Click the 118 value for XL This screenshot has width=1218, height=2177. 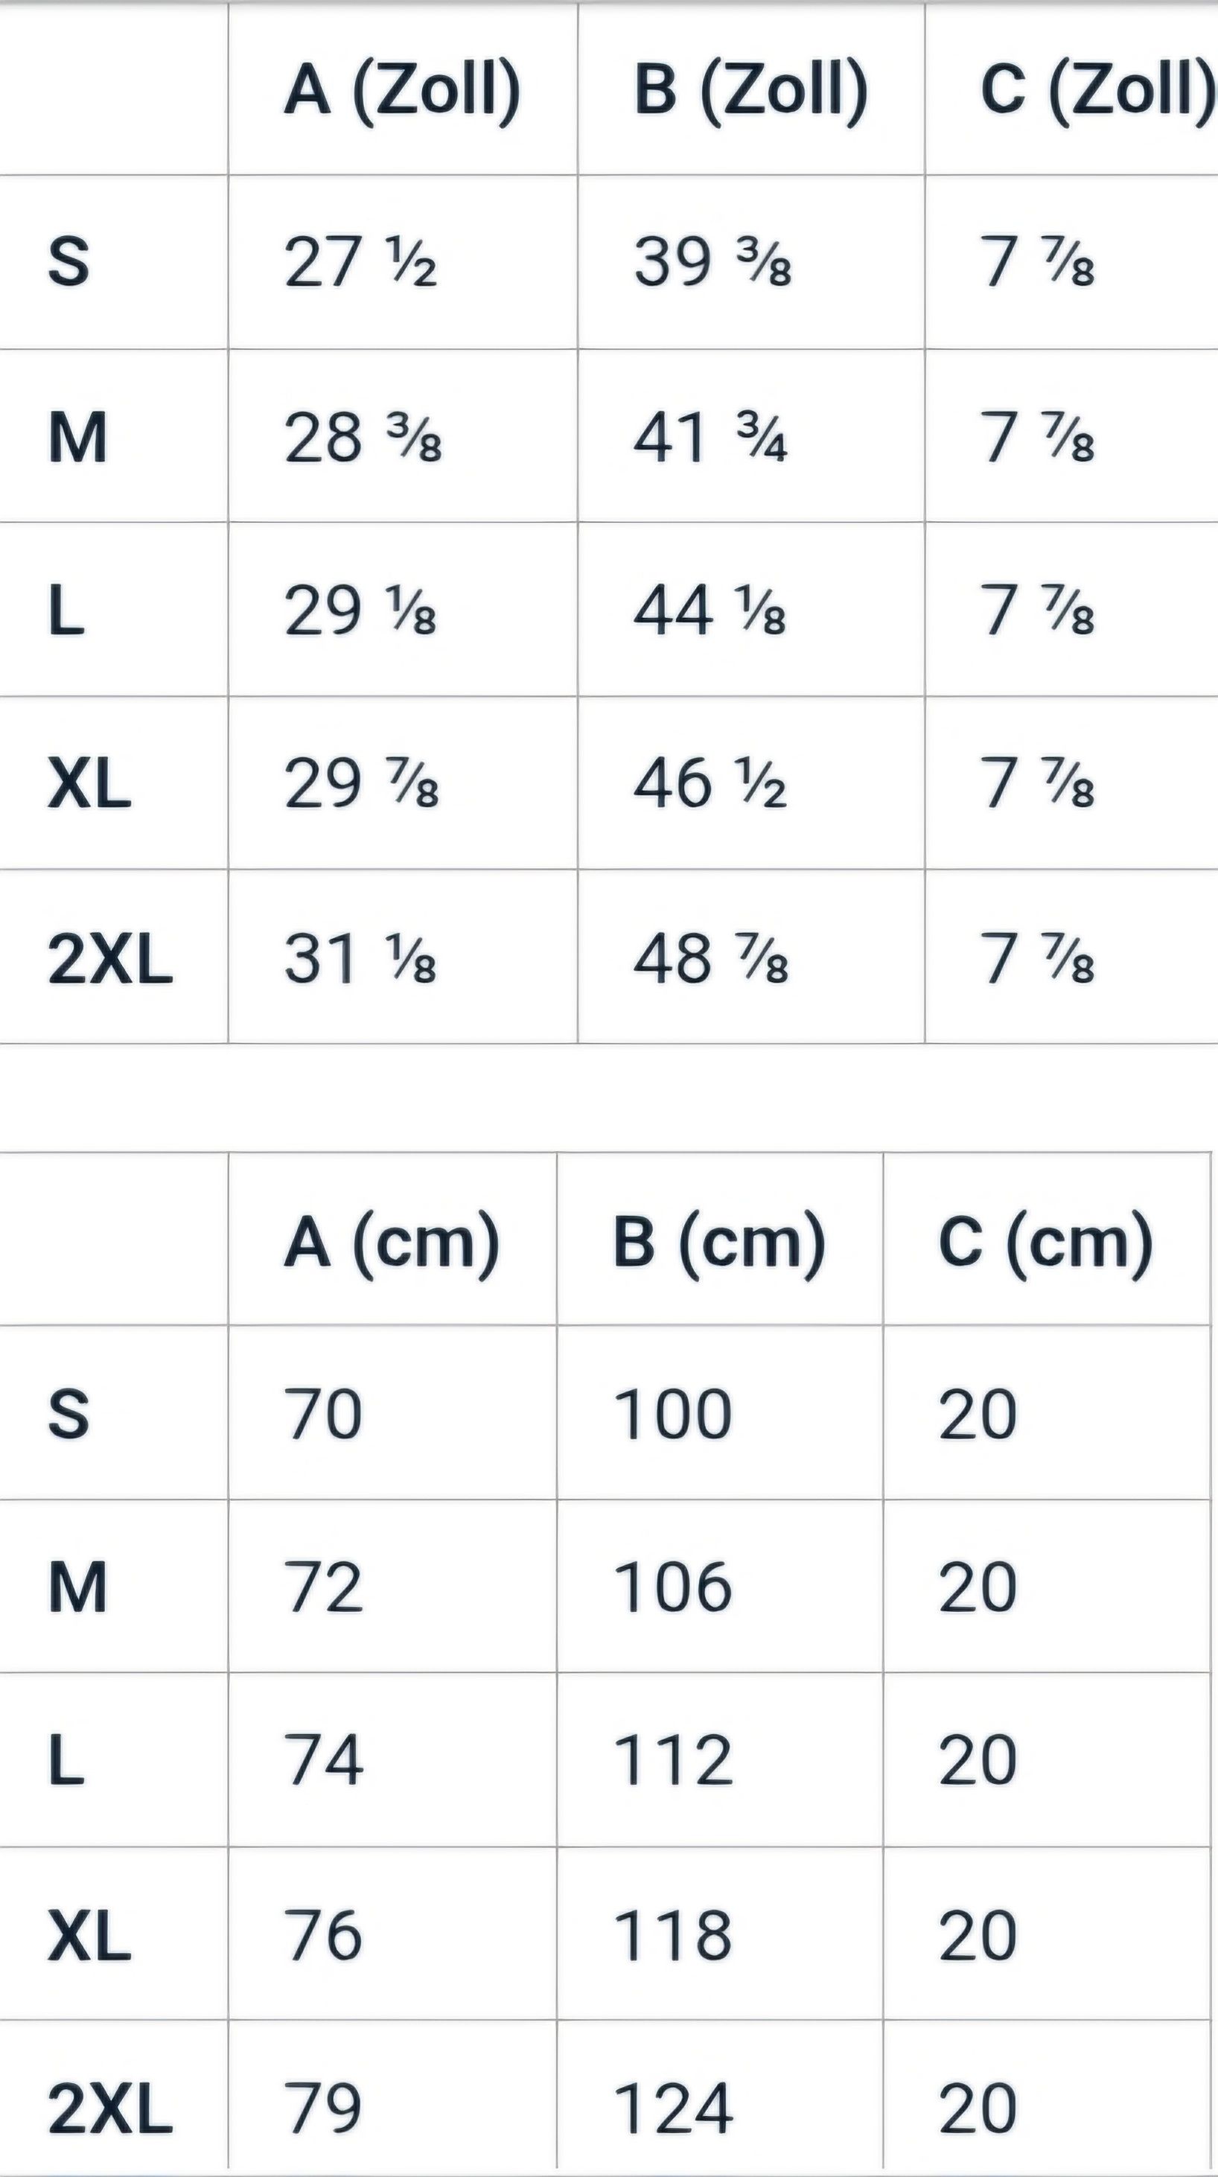click(x=673, y=1936)
